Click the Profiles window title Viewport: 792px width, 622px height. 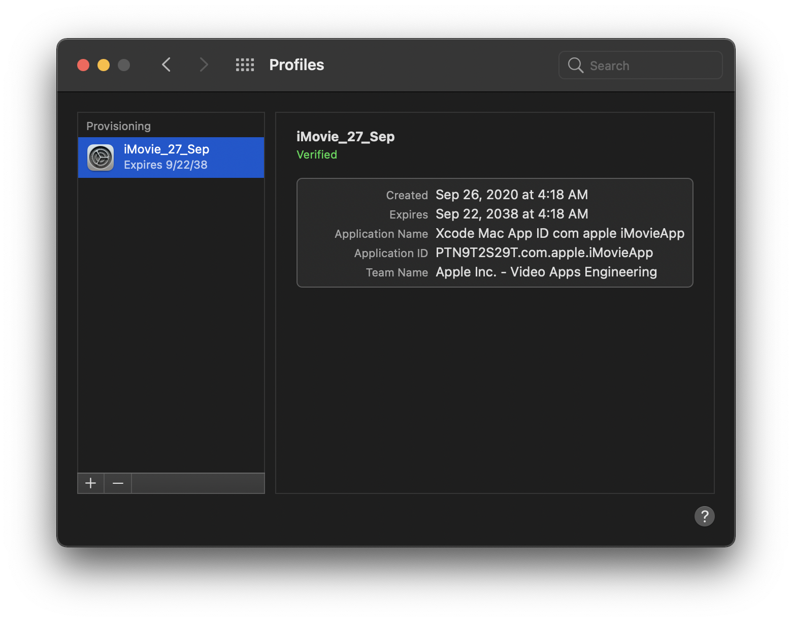pyautogui.click(x=296, y=65)
